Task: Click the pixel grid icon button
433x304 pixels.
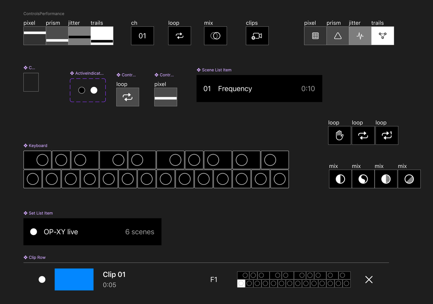Action: (x=315, y=36)
